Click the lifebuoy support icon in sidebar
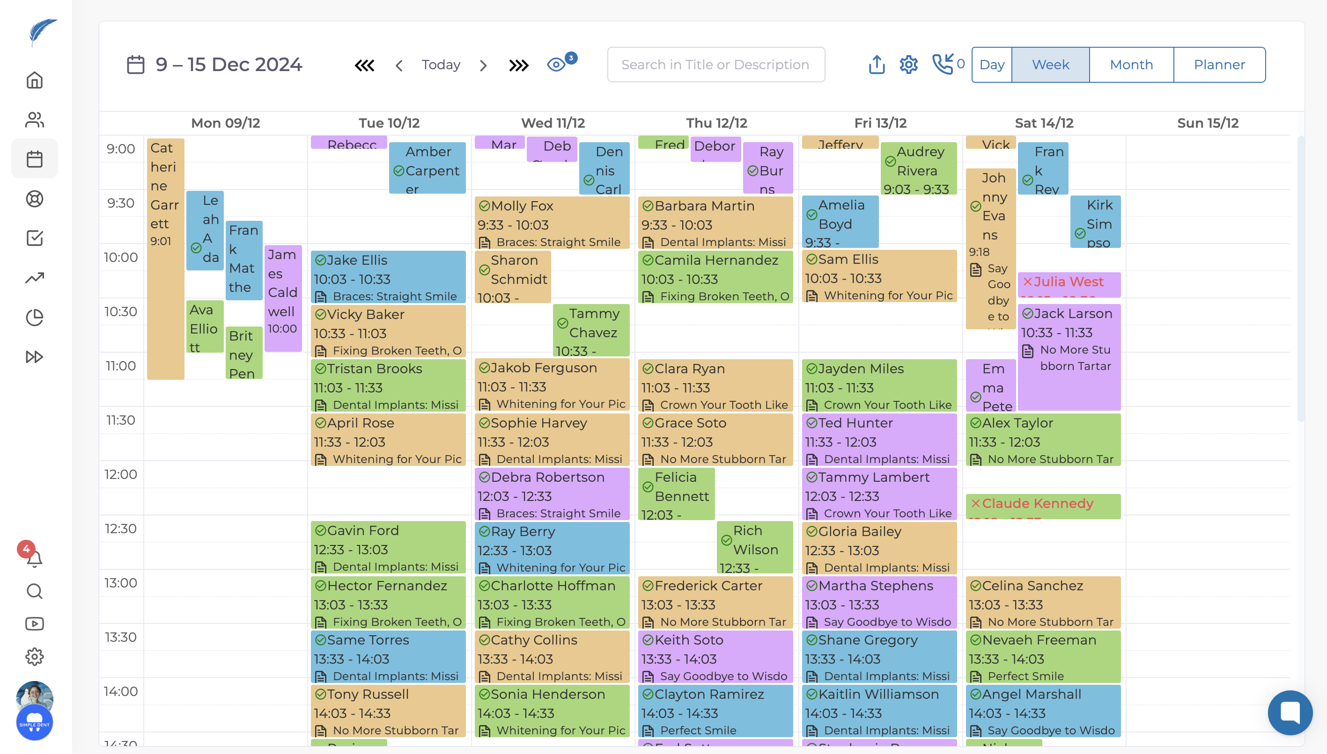Screen dimensions: 1327x754 coord(35,199)
